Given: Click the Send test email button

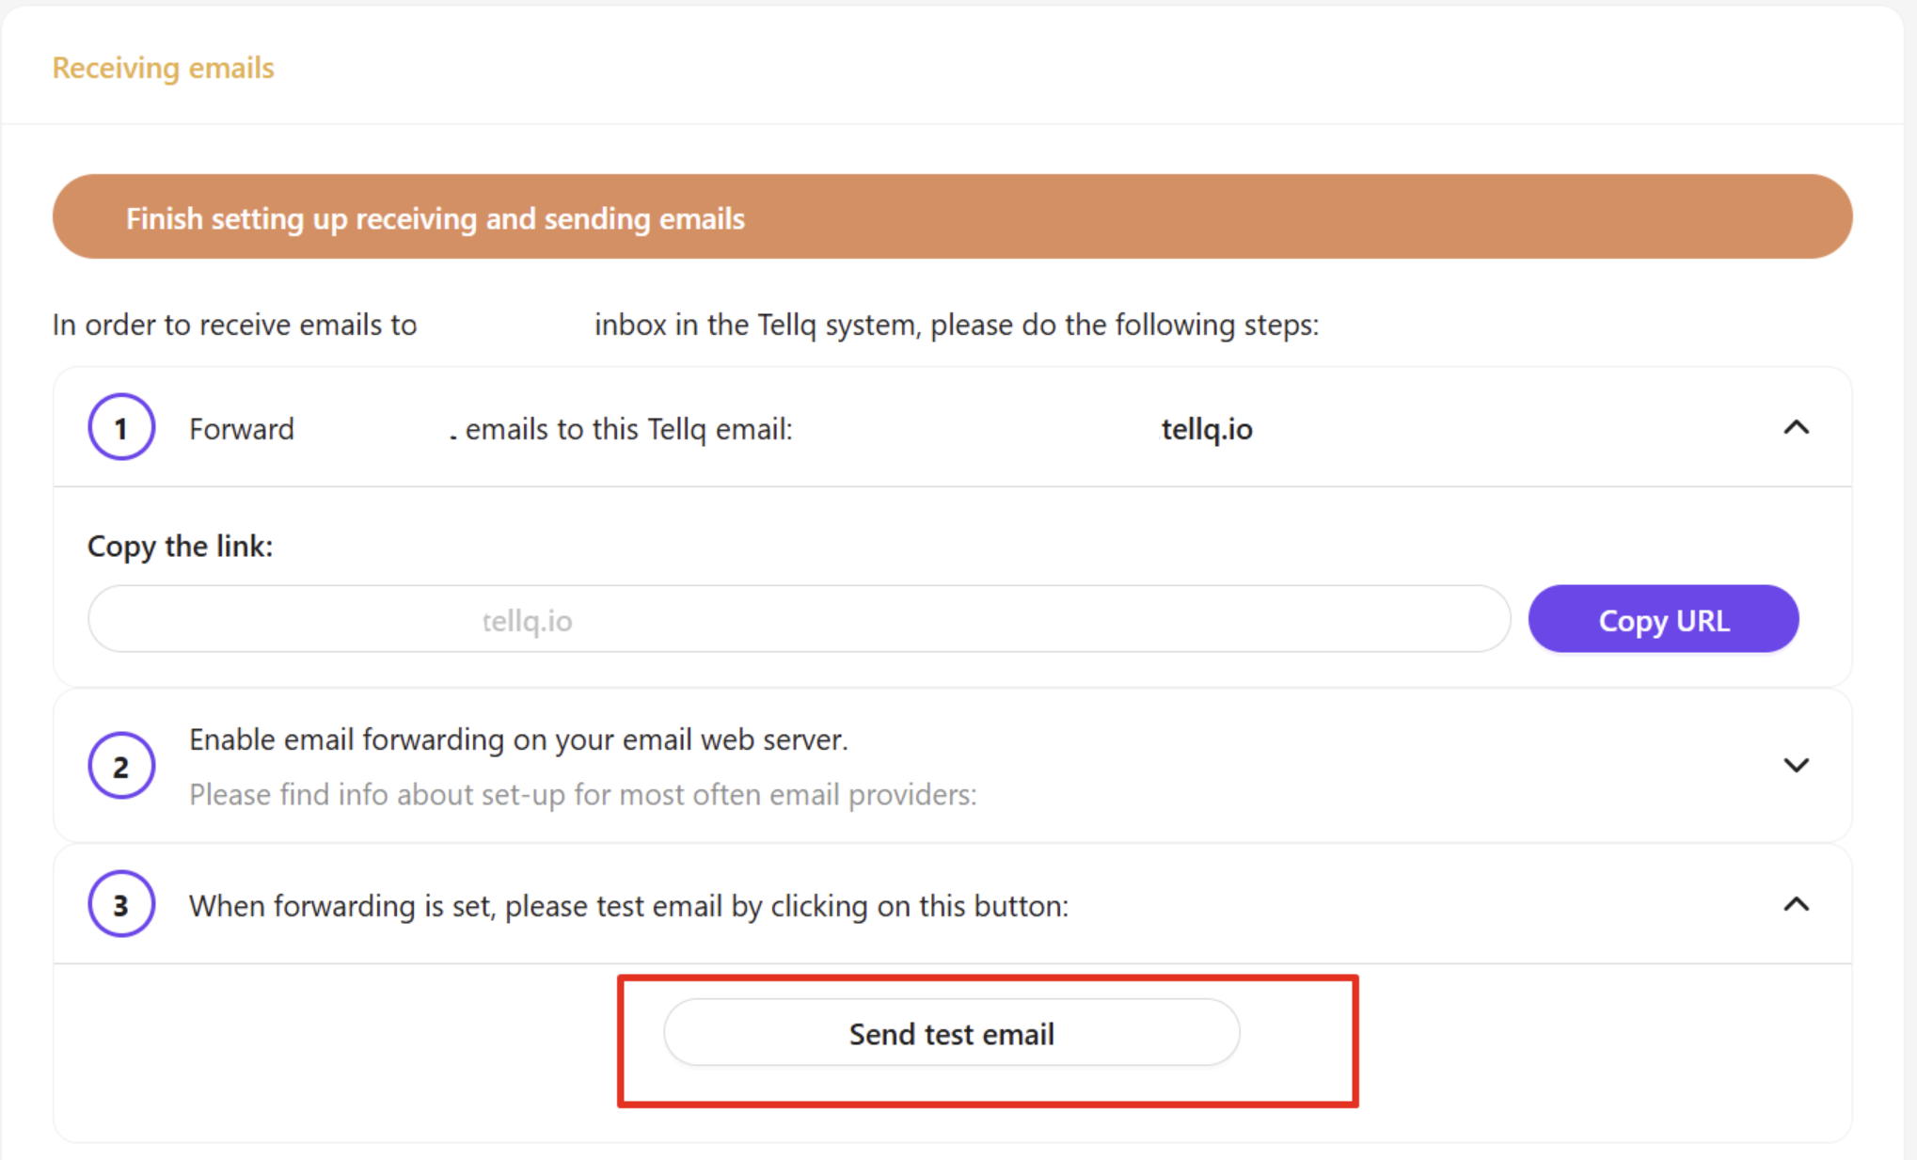Looking at the screenshot, I should coord(951,1034).
